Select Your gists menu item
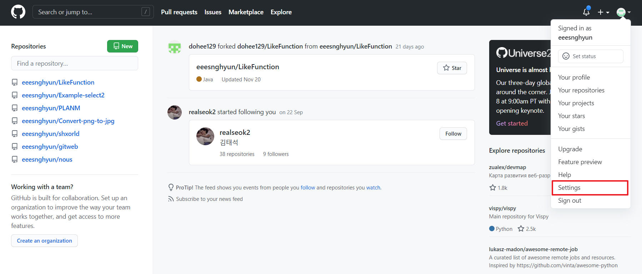642x274 pixels. [x=591, y=129]
